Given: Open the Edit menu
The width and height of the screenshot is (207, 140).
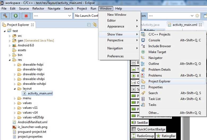Looking at the screenshot, I should click(13, 9).
